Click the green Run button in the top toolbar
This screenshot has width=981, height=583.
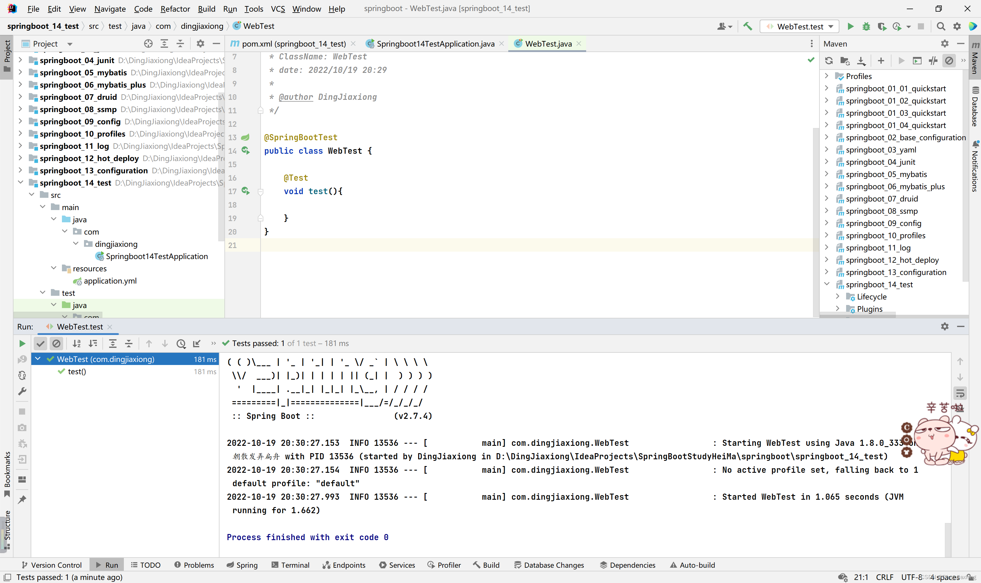[x=850, y=26]
